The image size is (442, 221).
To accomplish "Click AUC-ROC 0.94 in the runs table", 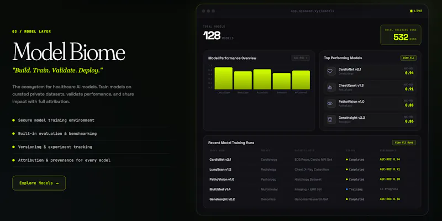I will click(x=390, y=159).
